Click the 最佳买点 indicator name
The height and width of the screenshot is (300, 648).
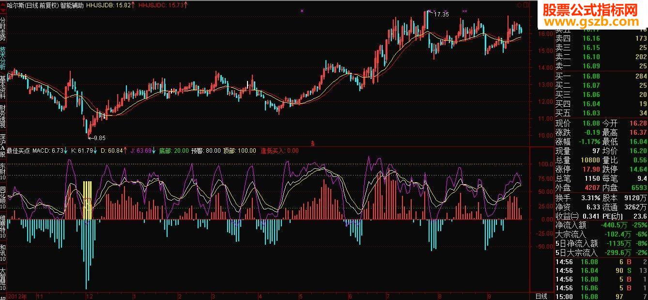click(19, 151)
